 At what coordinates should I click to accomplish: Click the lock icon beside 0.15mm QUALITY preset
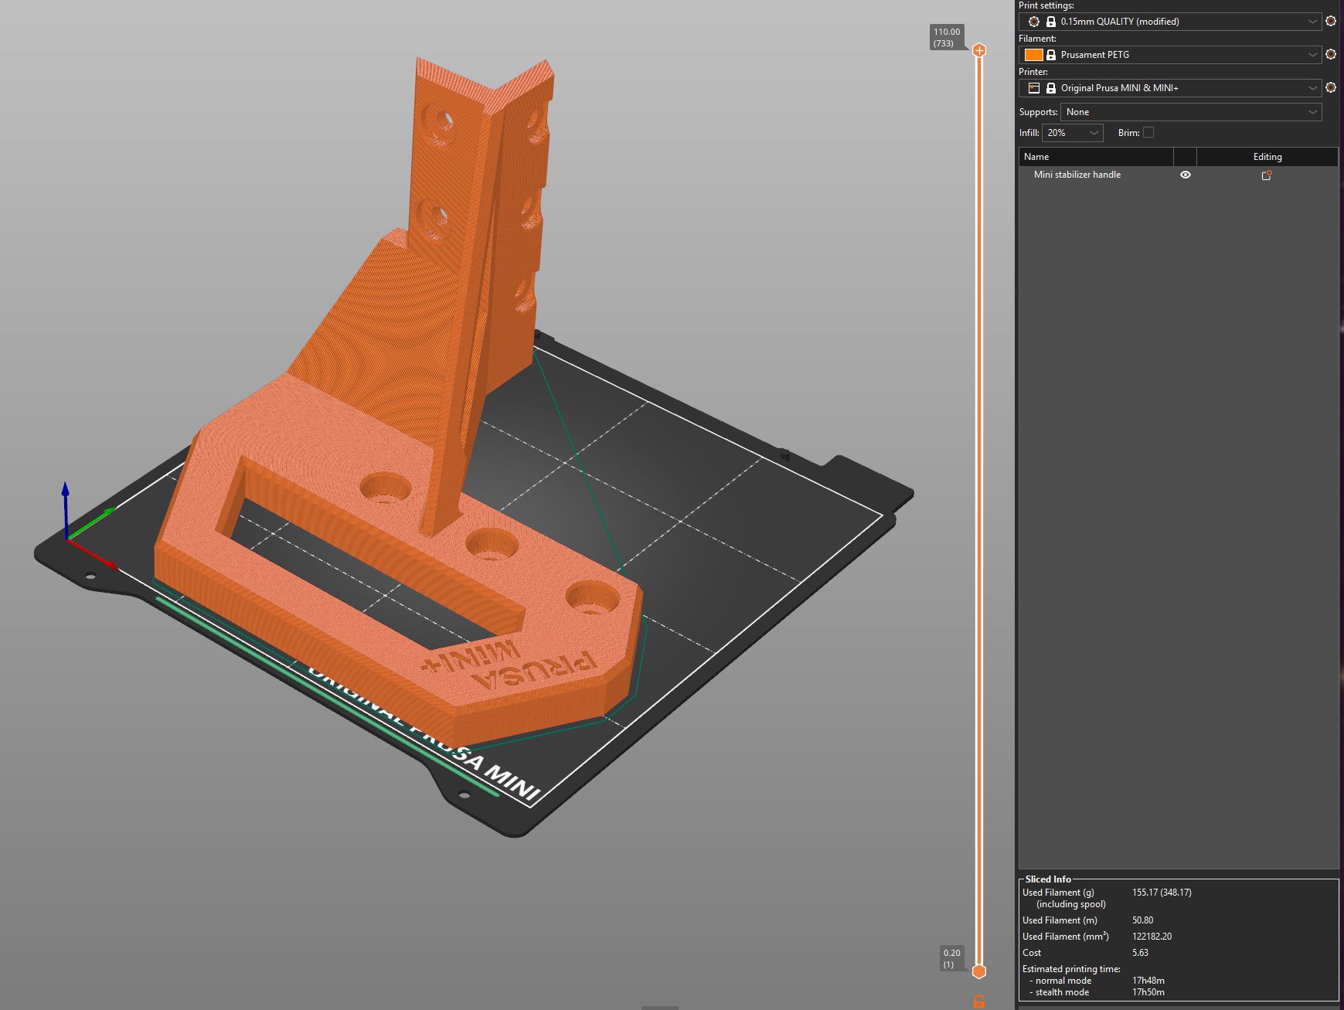pyautogui.click(x=1051, y=22)
